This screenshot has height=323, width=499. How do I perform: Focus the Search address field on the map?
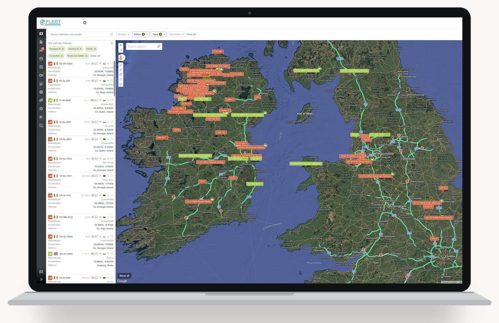tap(144, 46)
